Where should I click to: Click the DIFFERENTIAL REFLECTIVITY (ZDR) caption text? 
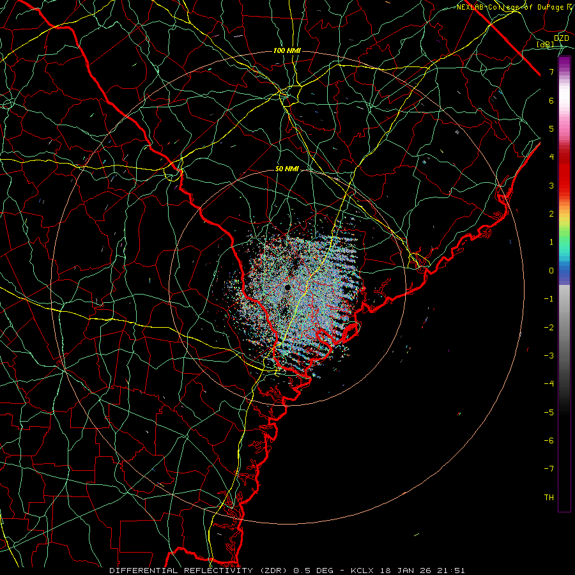(199, 571)
